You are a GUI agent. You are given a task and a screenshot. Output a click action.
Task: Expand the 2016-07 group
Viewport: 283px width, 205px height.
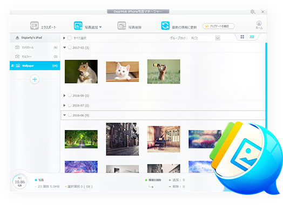[x=64, y=106]
